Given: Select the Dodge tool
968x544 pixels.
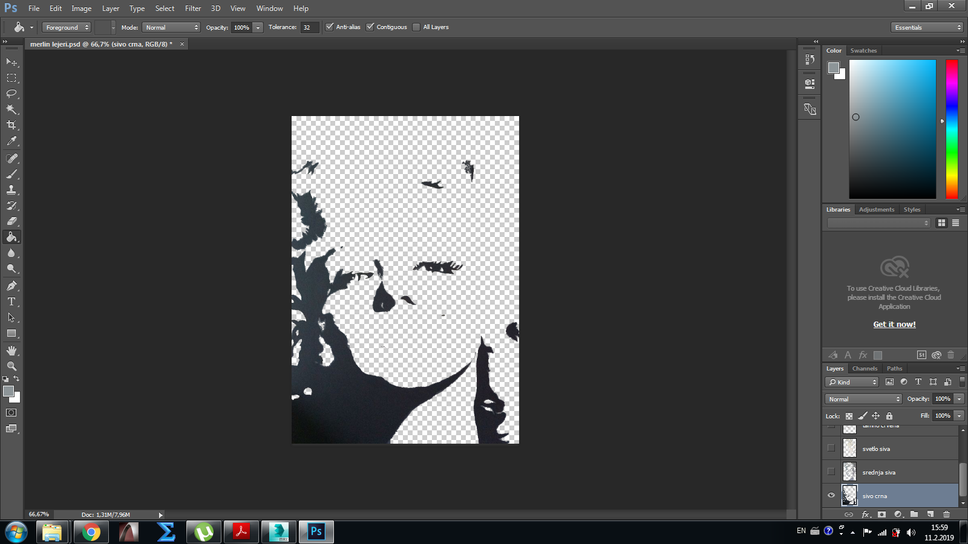Looking at the screenshot, I should pos(11,268).
